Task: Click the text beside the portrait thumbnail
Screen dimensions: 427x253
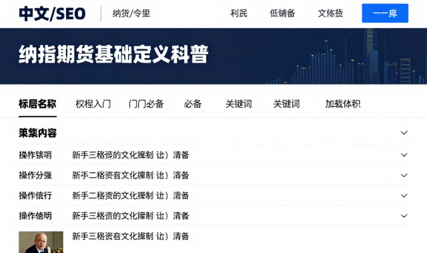Action: click(131, 236)
